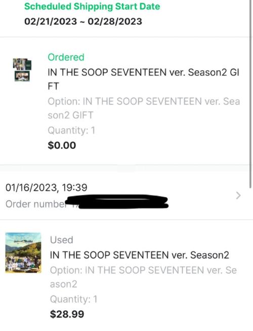
Task: Click the Used status label
Action: click(x=62, y=240)
